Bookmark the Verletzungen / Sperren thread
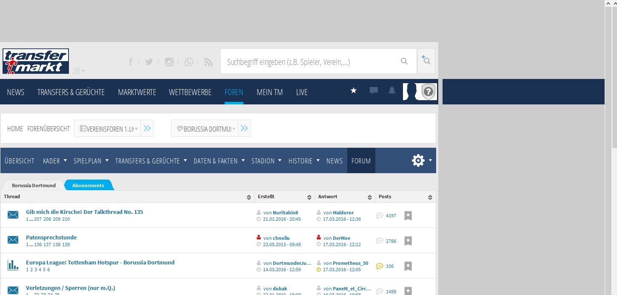 click(x=408, y=291)
